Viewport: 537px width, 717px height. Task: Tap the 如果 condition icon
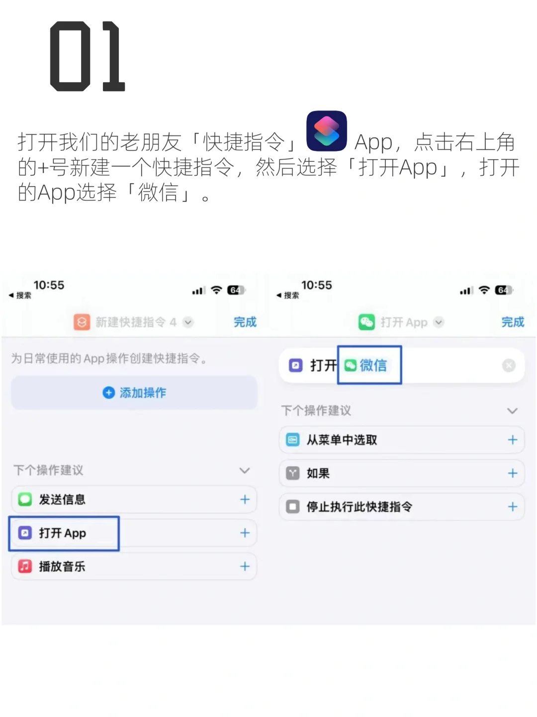click(x=292, y=473)
